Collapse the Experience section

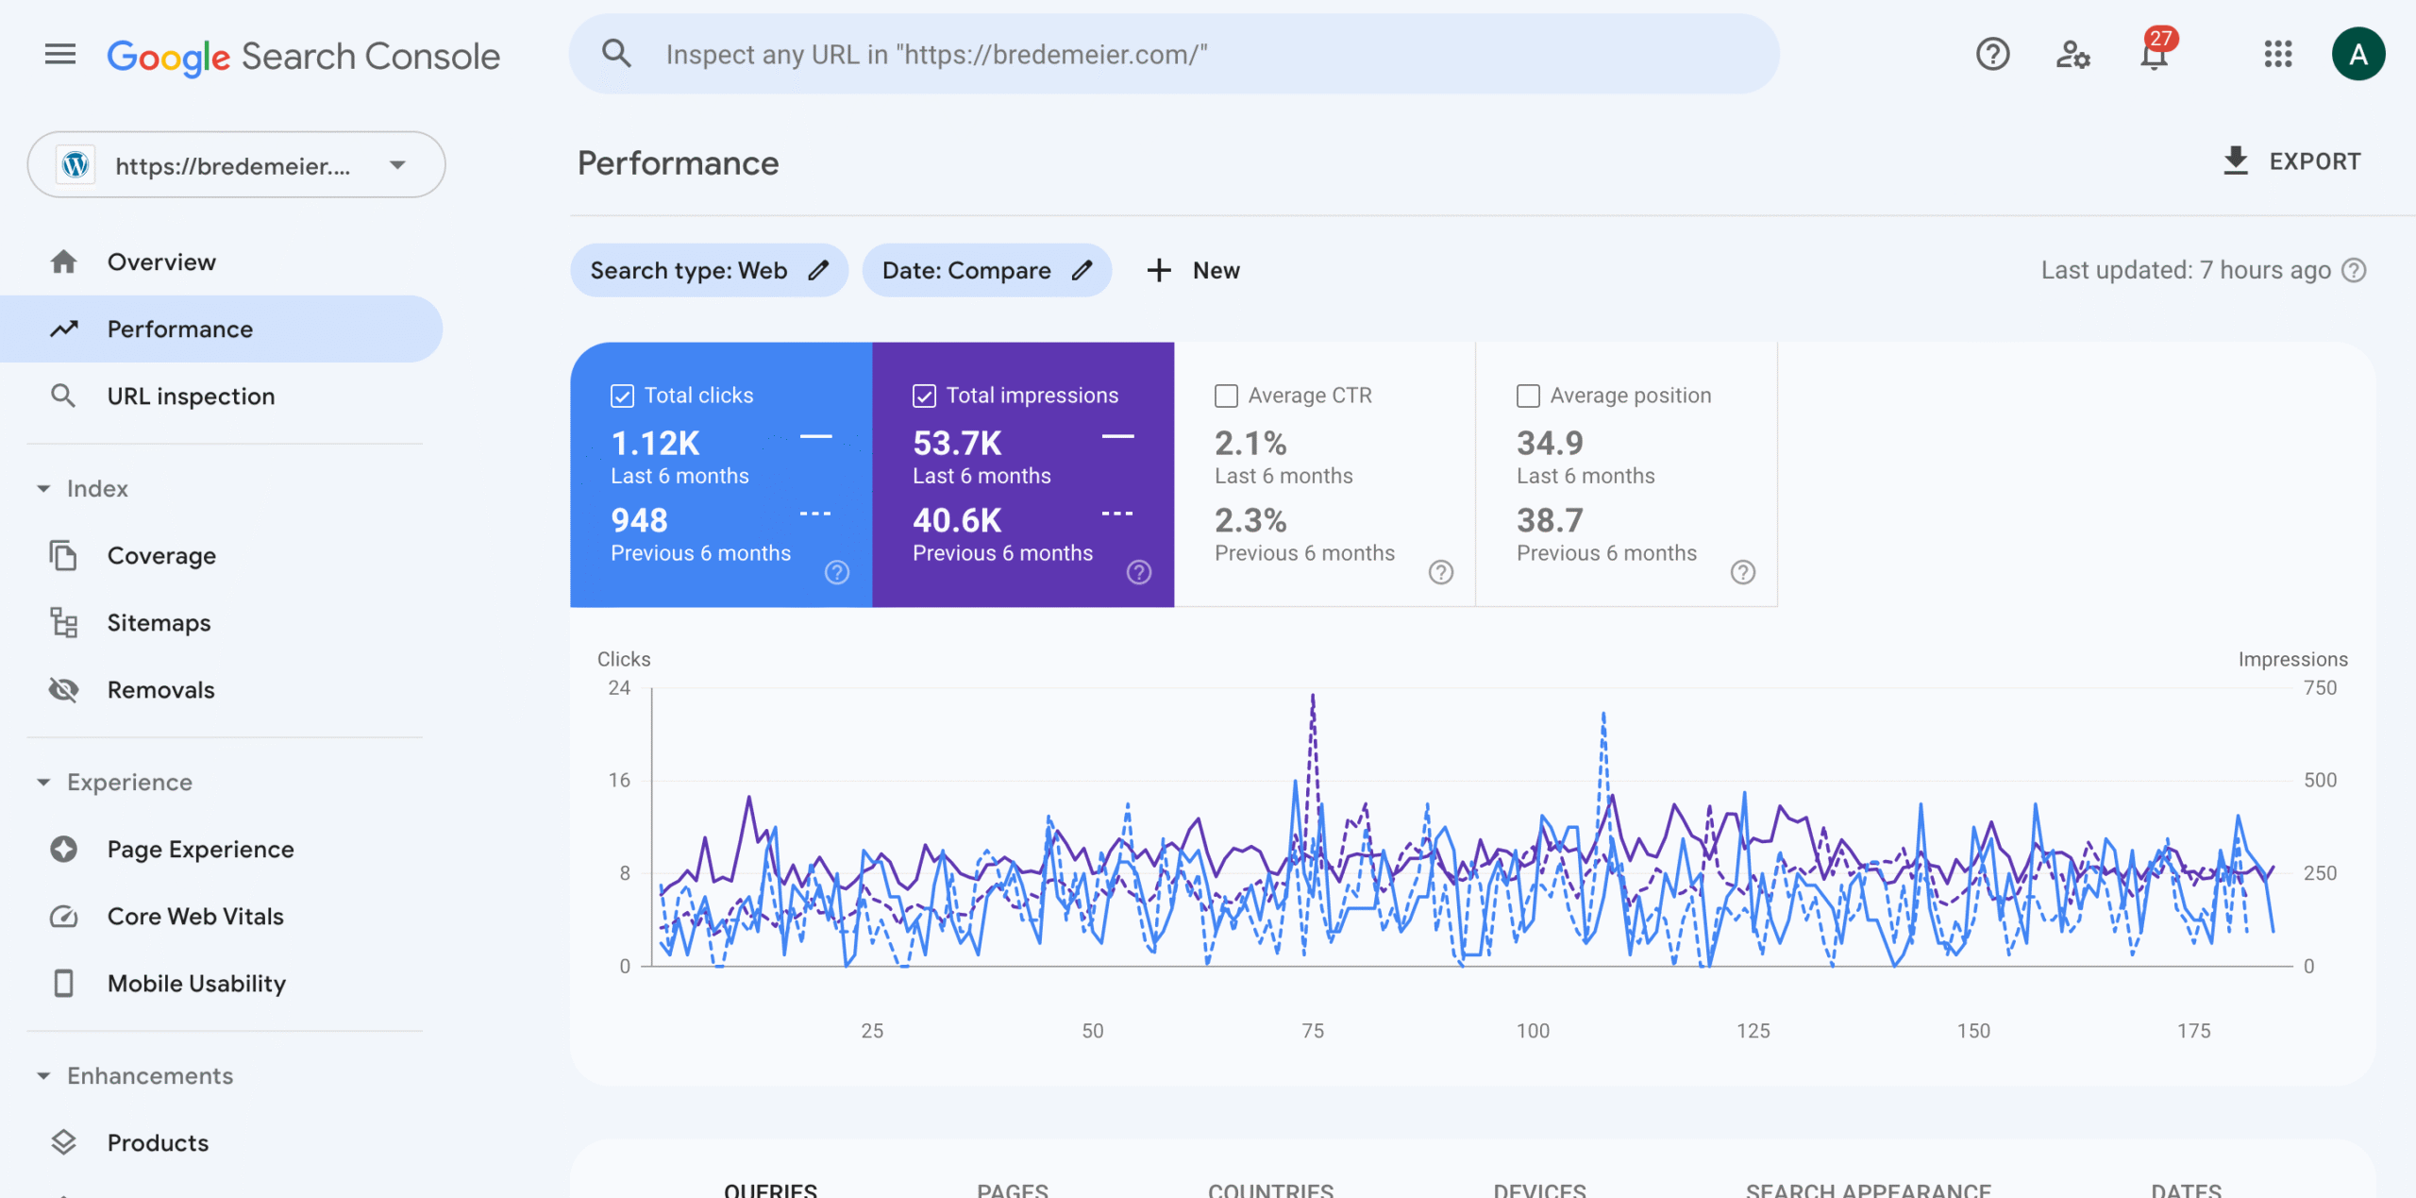[x=43, y=783]
